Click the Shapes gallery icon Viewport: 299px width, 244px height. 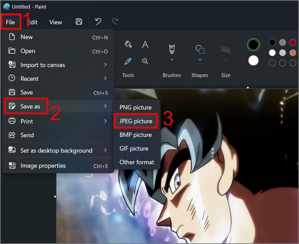coord(200,49)
